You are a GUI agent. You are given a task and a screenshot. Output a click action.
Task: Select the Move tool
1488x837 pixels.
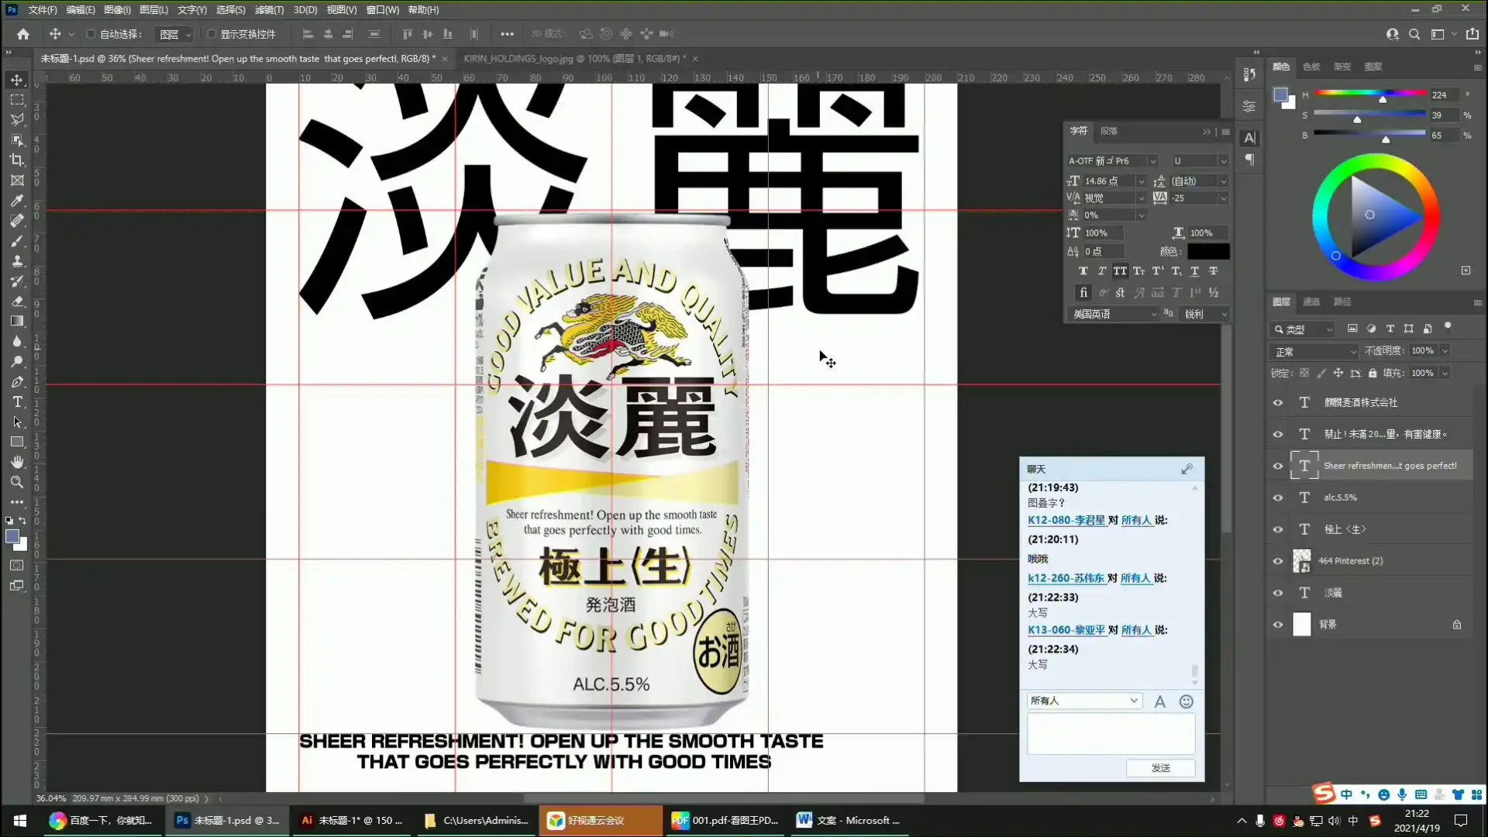[x=16, y=79]
